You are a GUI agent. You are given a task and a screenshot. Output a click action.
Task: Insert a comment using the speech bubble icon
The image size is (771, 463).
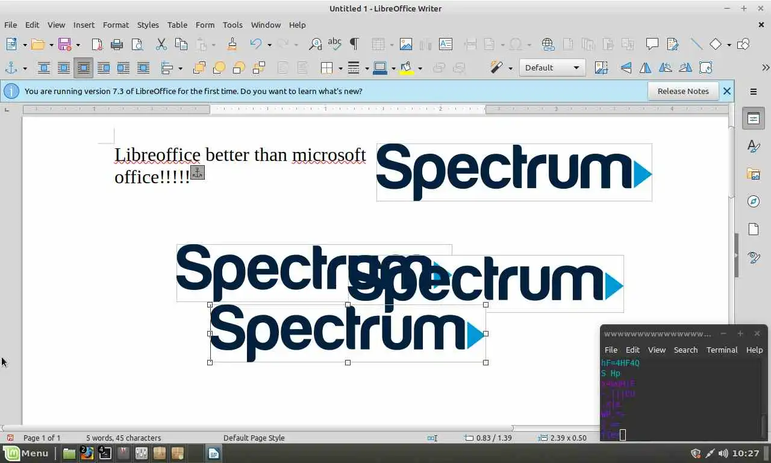point(652,44)
